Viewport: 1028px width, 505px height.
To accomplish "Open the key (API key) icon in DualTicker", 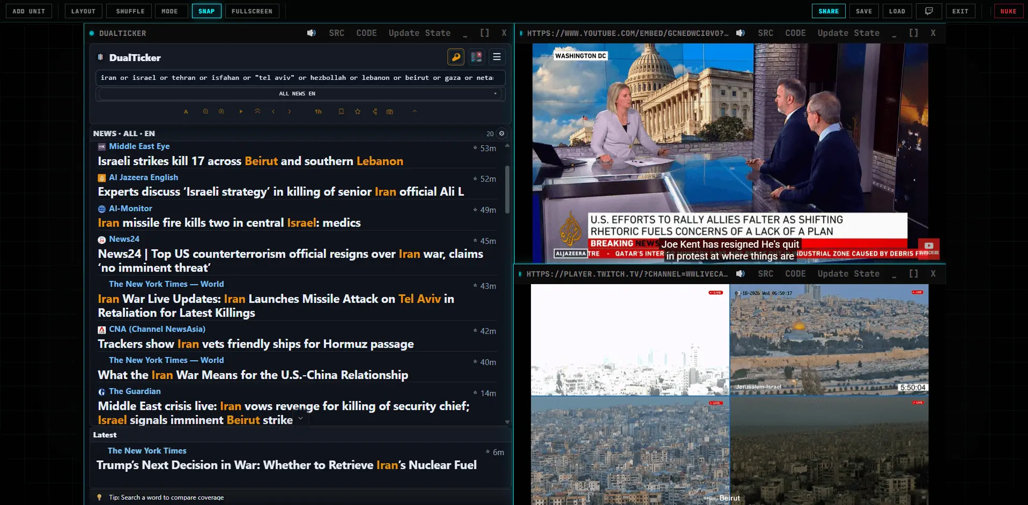I will pyautogui.click(x=455, y=57).
